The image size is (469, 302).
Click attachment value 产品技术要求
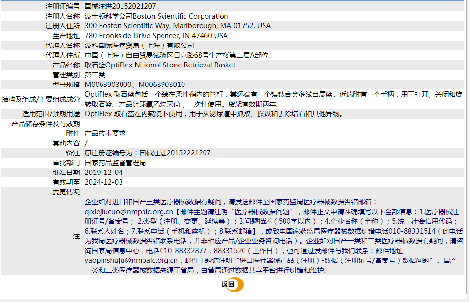coord(105,133)
